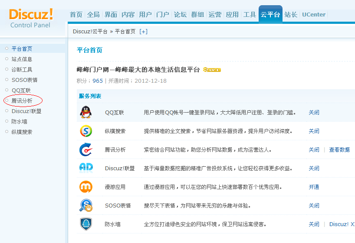Open the 用户 top menu
355x243 pixels.
point(145,15)
